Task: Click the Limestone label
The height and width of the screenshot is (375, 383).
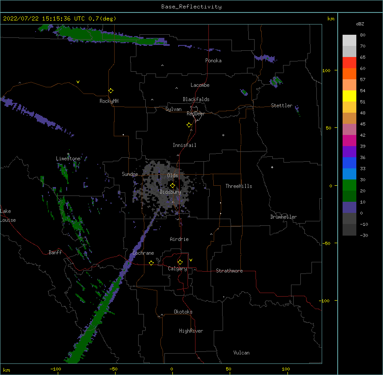Action: point(68,159)
